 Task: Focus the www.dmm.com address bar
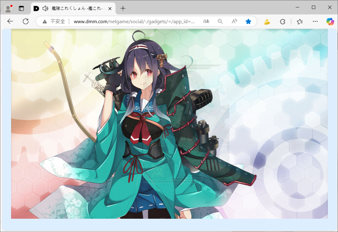click(134, 21)
